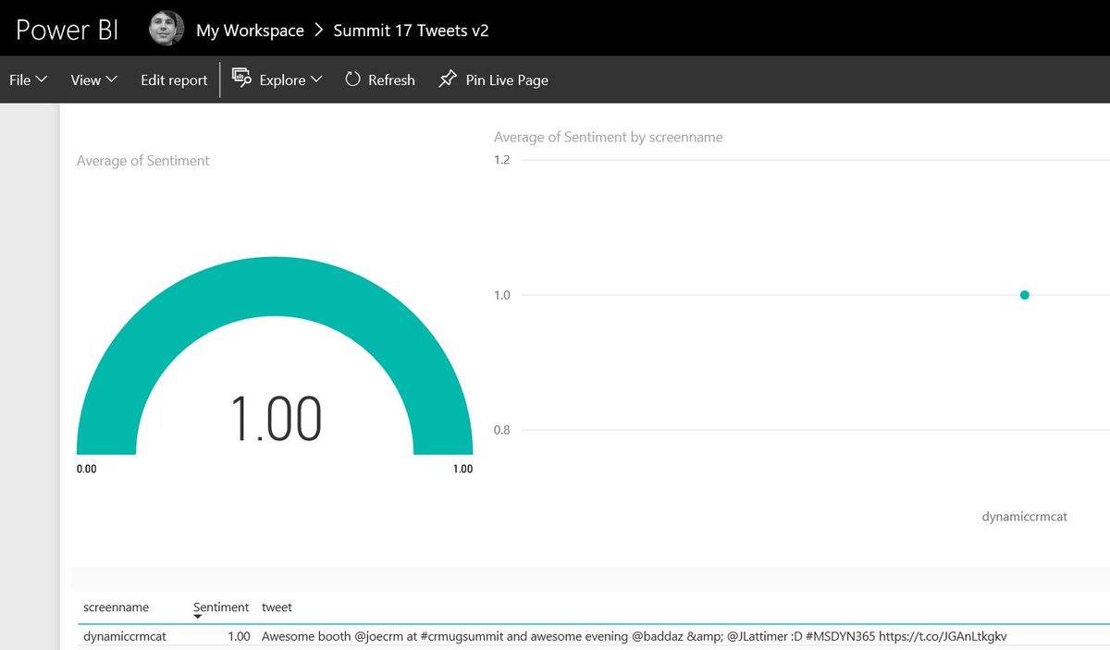Toggle sorting on the tweet column header

(276, 607)
